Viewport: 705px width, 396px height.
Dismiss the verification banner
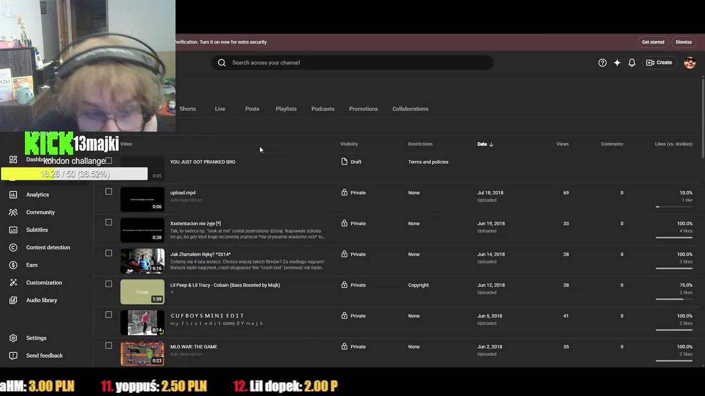point(684,42)
